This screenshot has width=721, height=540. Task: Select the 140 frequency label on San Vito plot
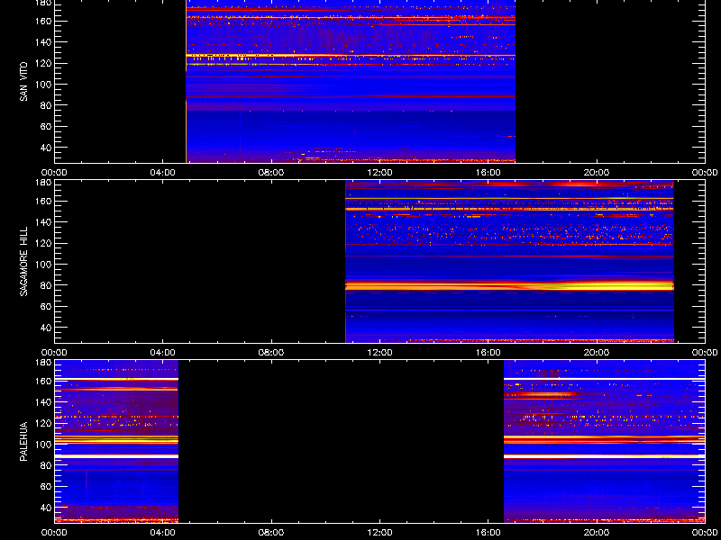[x=43, y=42]
